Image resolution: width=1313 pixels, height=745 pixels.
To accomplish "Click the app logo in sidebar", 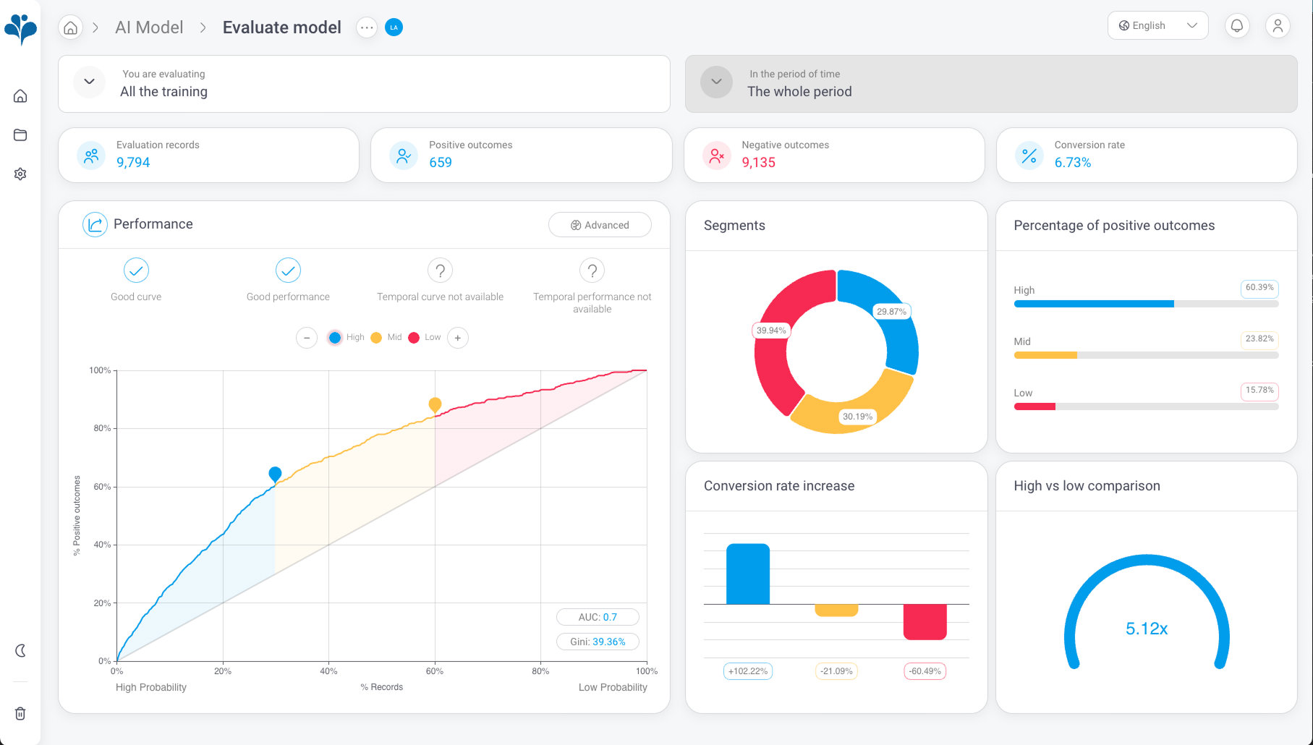I will coord(20,29).
